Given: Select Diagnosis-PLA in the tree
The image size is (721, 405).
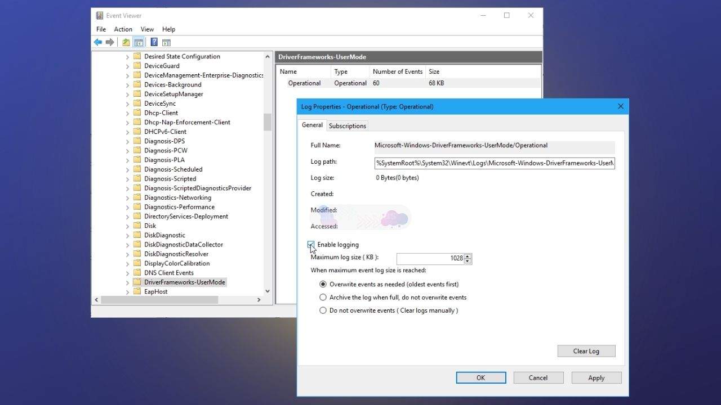Looking at the screenshot, I should pyautogui.click(x=164, y=160).
